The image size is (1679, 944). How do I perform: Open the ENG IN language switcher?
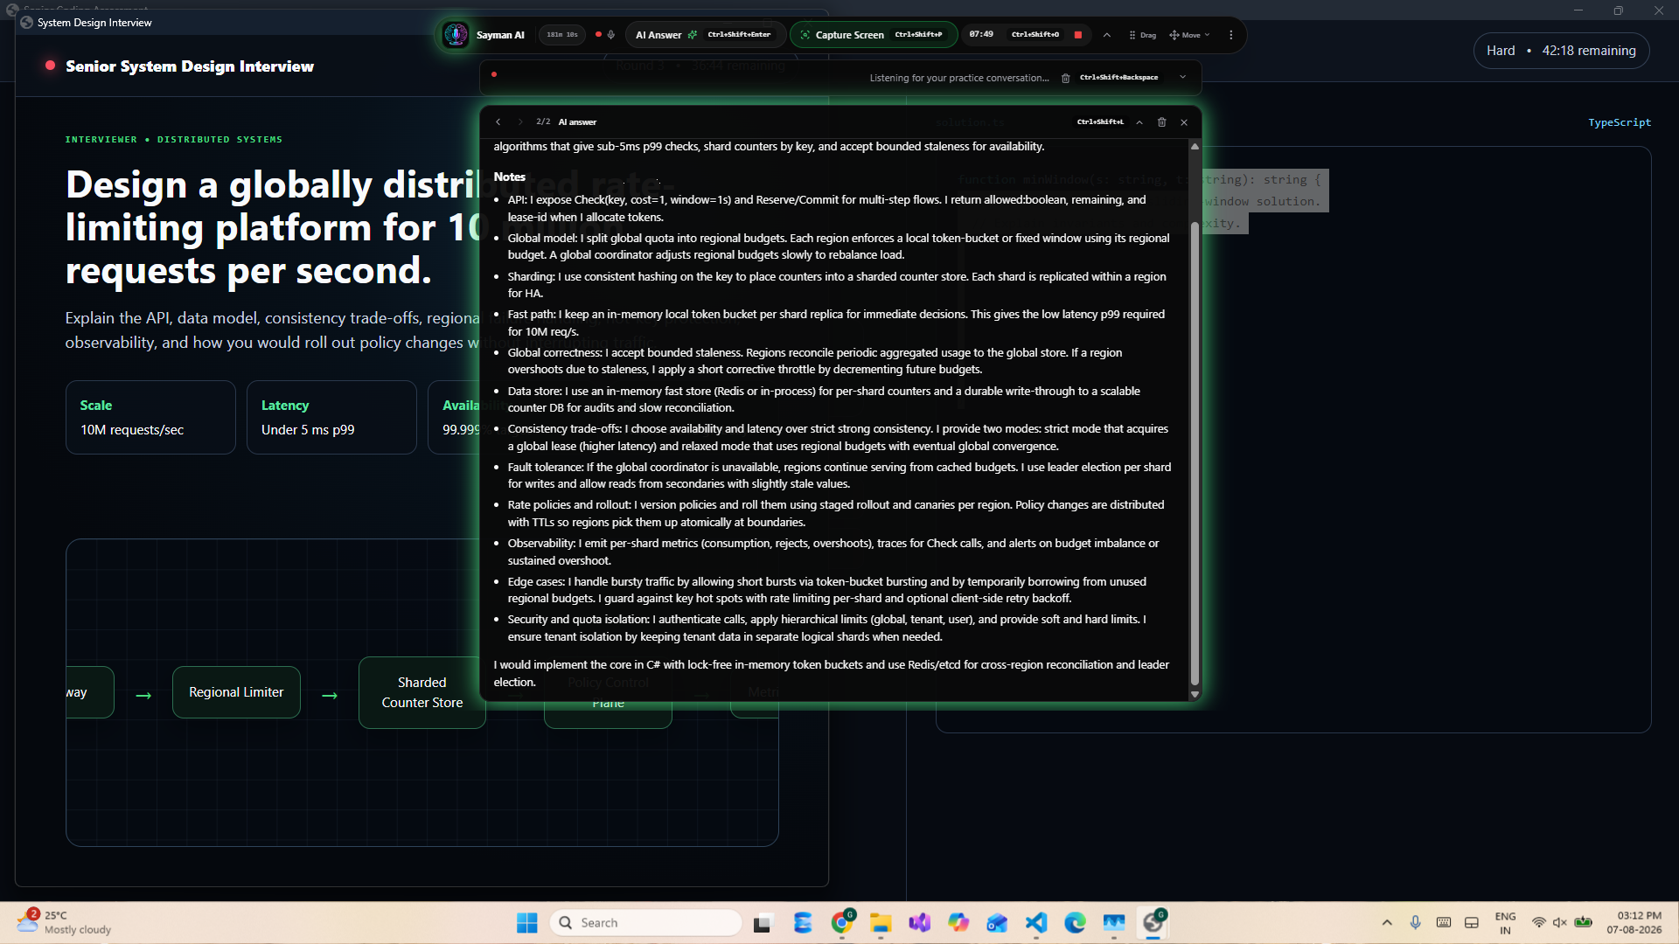click(1505, 923)
